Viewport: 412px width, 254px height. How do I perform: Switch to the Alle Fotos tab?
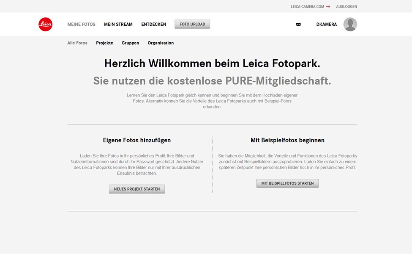[77, 43]
